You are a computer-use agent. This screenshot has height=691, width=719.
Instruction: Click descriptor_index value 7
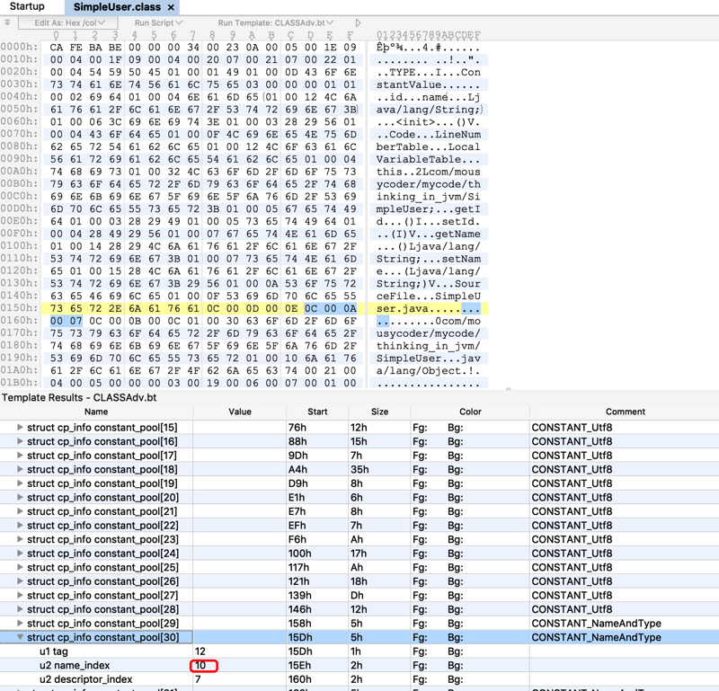198,679
